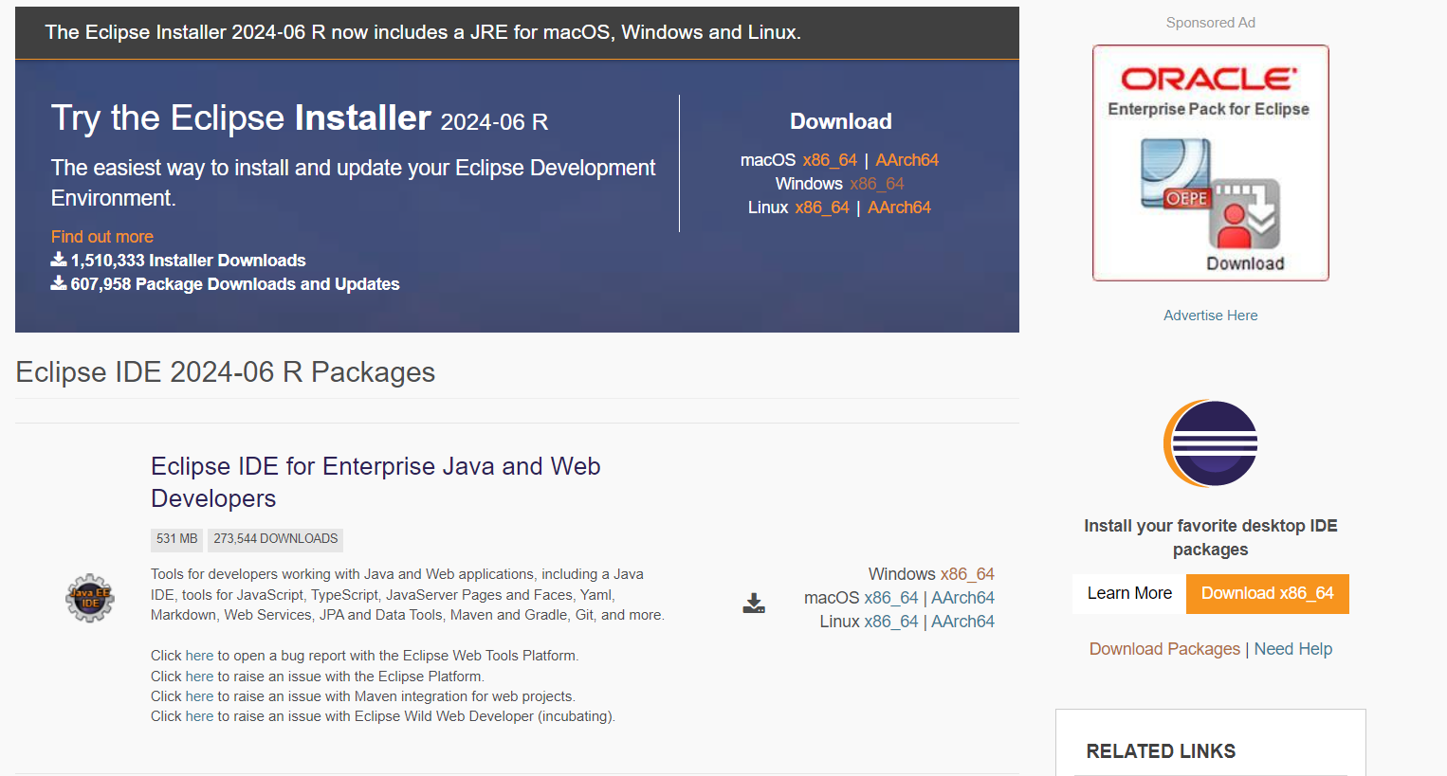This screenshot has width=1447, height=776.
Task: Download Enterprise Java package for Linux x86_64
Action: pos(891,622)
